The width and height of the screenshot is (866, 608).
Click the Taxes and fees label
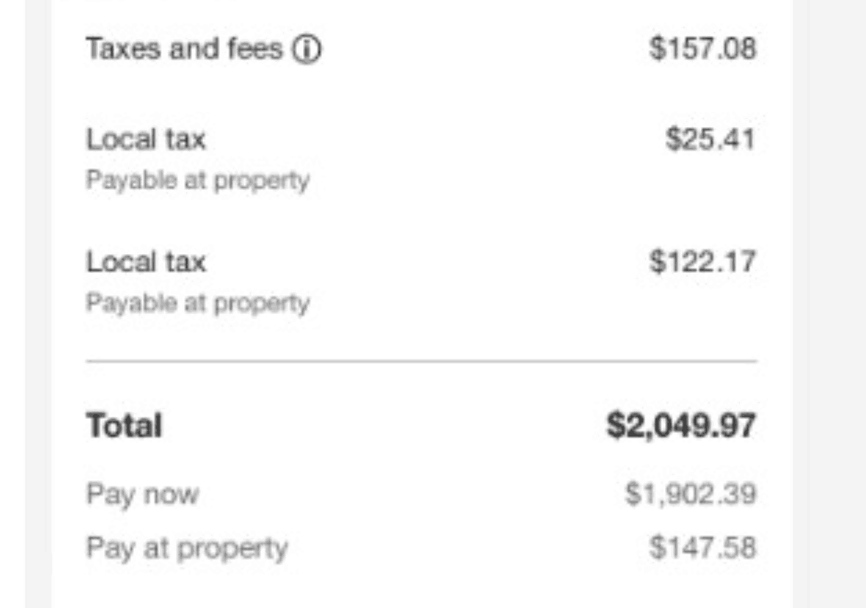[x=184, y=49]
